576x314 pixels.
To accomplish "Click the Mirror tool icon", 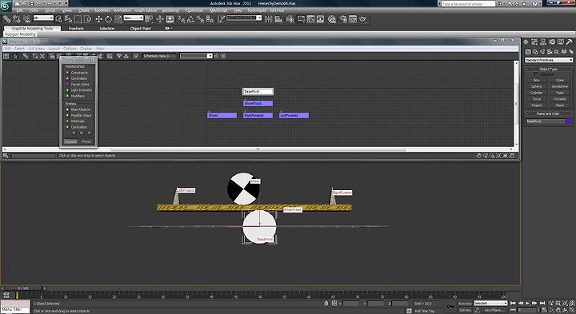I will [x=269, y=18].
